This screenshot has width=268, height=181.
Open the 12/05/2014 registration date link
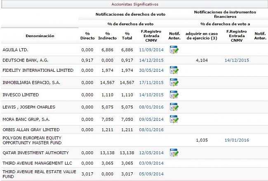point(151,153)
